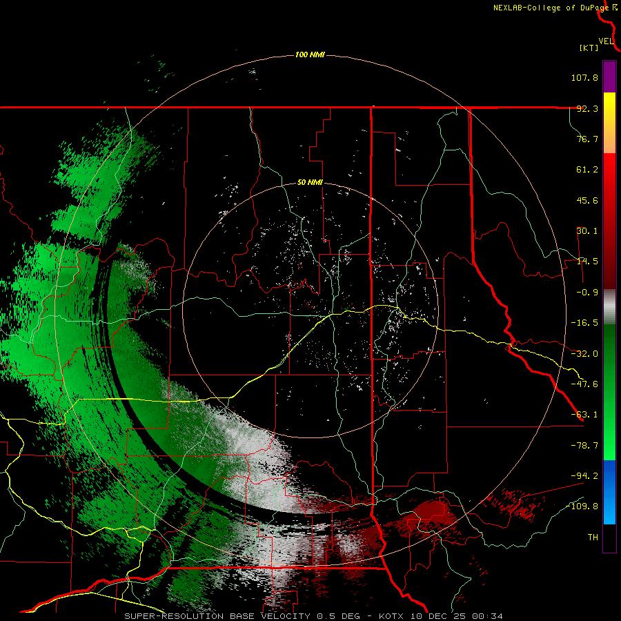Click the 30.1 value on velocity scale

587,231
